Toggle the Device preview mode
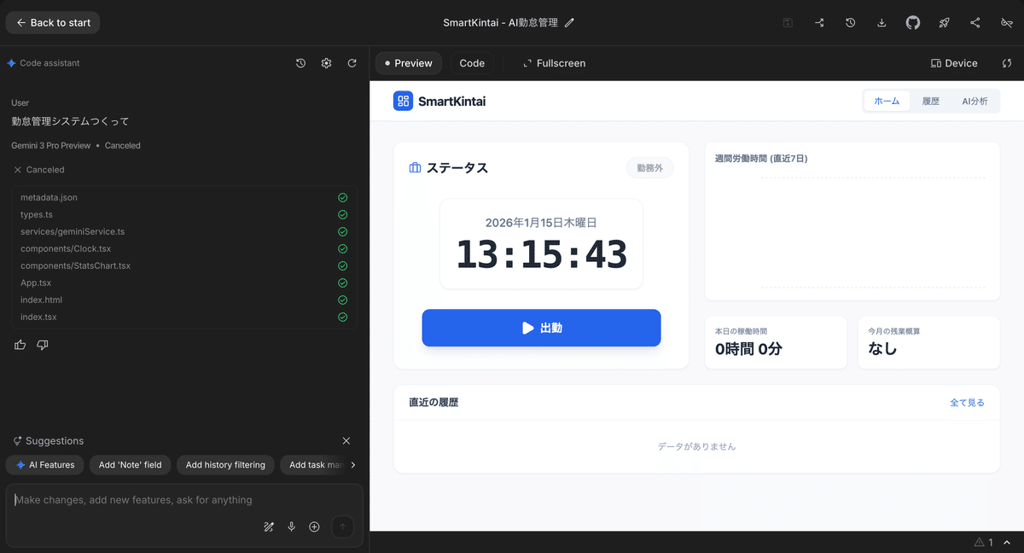Image resolution: width=1024 pixels, height=553 pixels. tap(954, 62)
